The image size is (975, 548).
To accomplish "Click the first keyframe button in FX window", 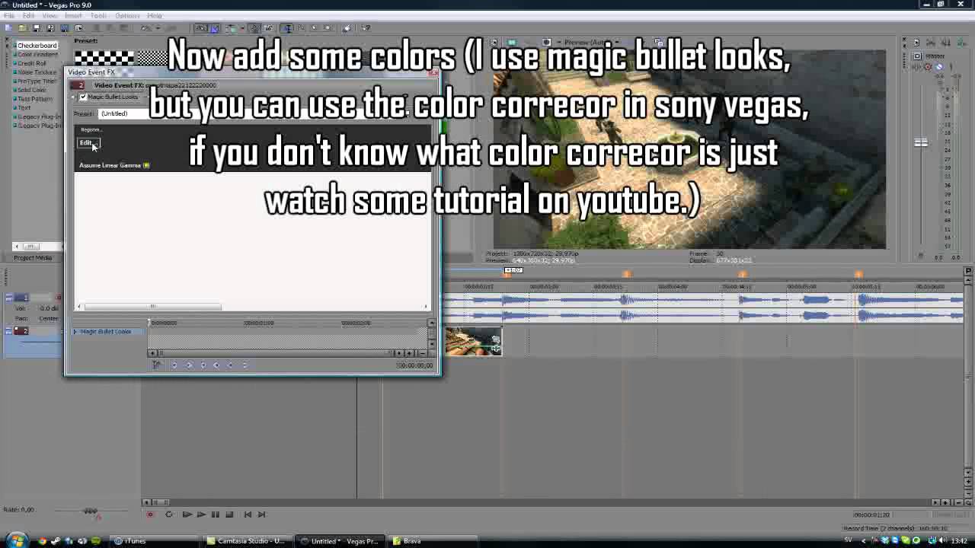I will click(174, 365).
